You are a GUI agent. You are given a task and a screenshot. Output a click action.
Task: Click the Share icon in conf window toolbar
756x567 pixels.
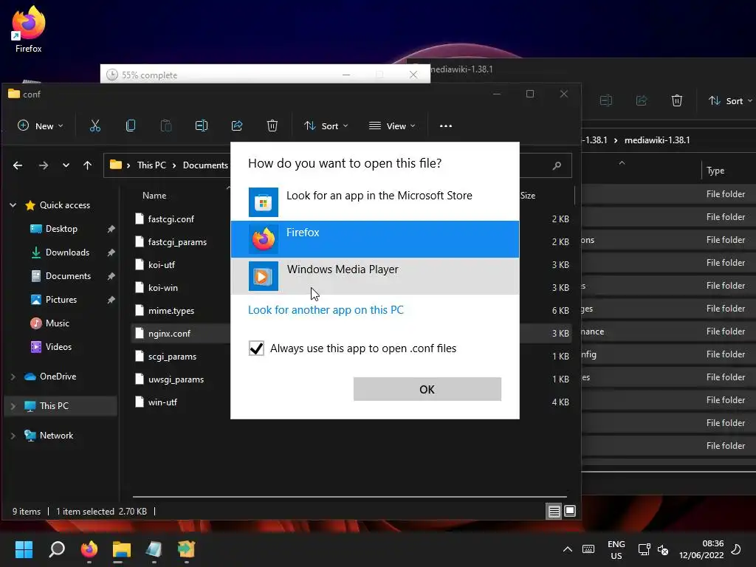(237, 126)
